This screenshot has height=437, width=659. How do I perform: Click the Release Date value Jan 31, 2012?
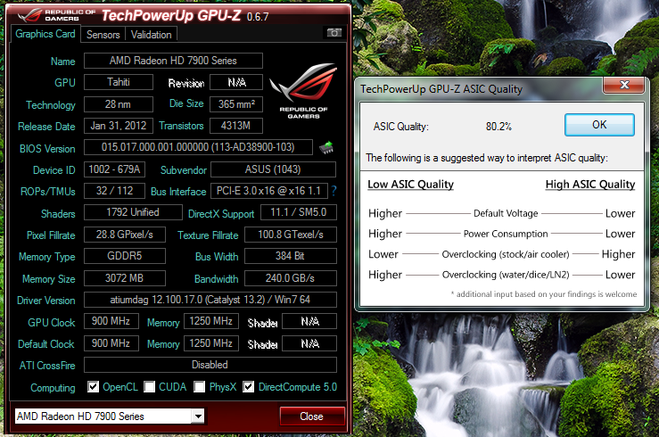[x=119, y=126]
